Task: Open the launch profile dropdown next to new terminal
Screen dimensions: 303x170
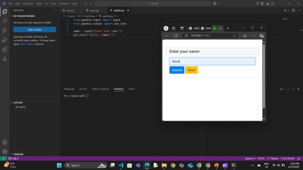Action: click(x=284, y=89)
